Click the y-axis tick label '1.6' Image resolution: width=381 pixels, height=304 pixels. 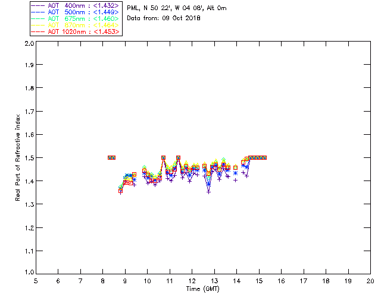(29, 135)
